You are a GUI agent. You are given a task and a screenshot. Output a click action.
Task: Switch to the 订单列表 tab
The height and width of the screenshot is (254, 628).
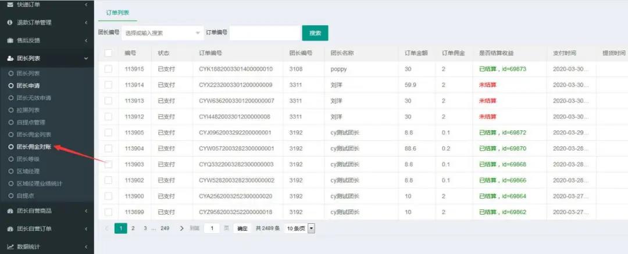coord(117,12)
